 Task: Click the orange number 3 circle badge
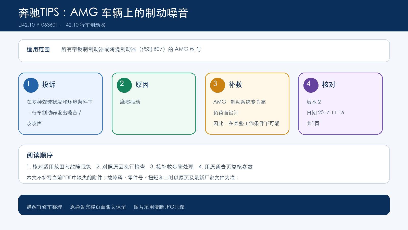(x=218, y=85)
